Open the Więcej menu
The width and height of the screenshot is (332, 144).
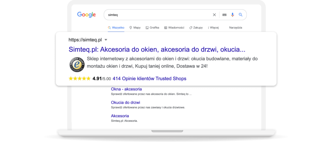(213, 28)
